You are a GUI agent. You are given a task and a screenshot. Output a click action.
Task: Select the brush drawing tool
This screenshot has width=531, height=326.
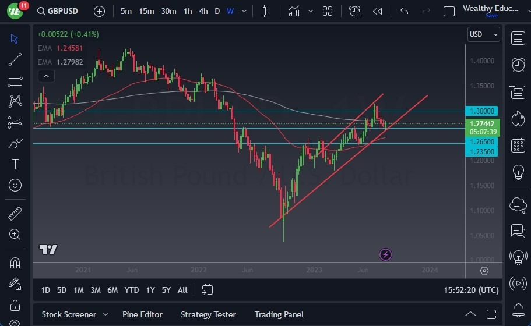pyautogui.click(x=15, y=143)
